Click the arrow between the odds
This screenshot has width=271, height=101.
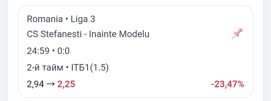pyautogui.click(x=51, y=85)
